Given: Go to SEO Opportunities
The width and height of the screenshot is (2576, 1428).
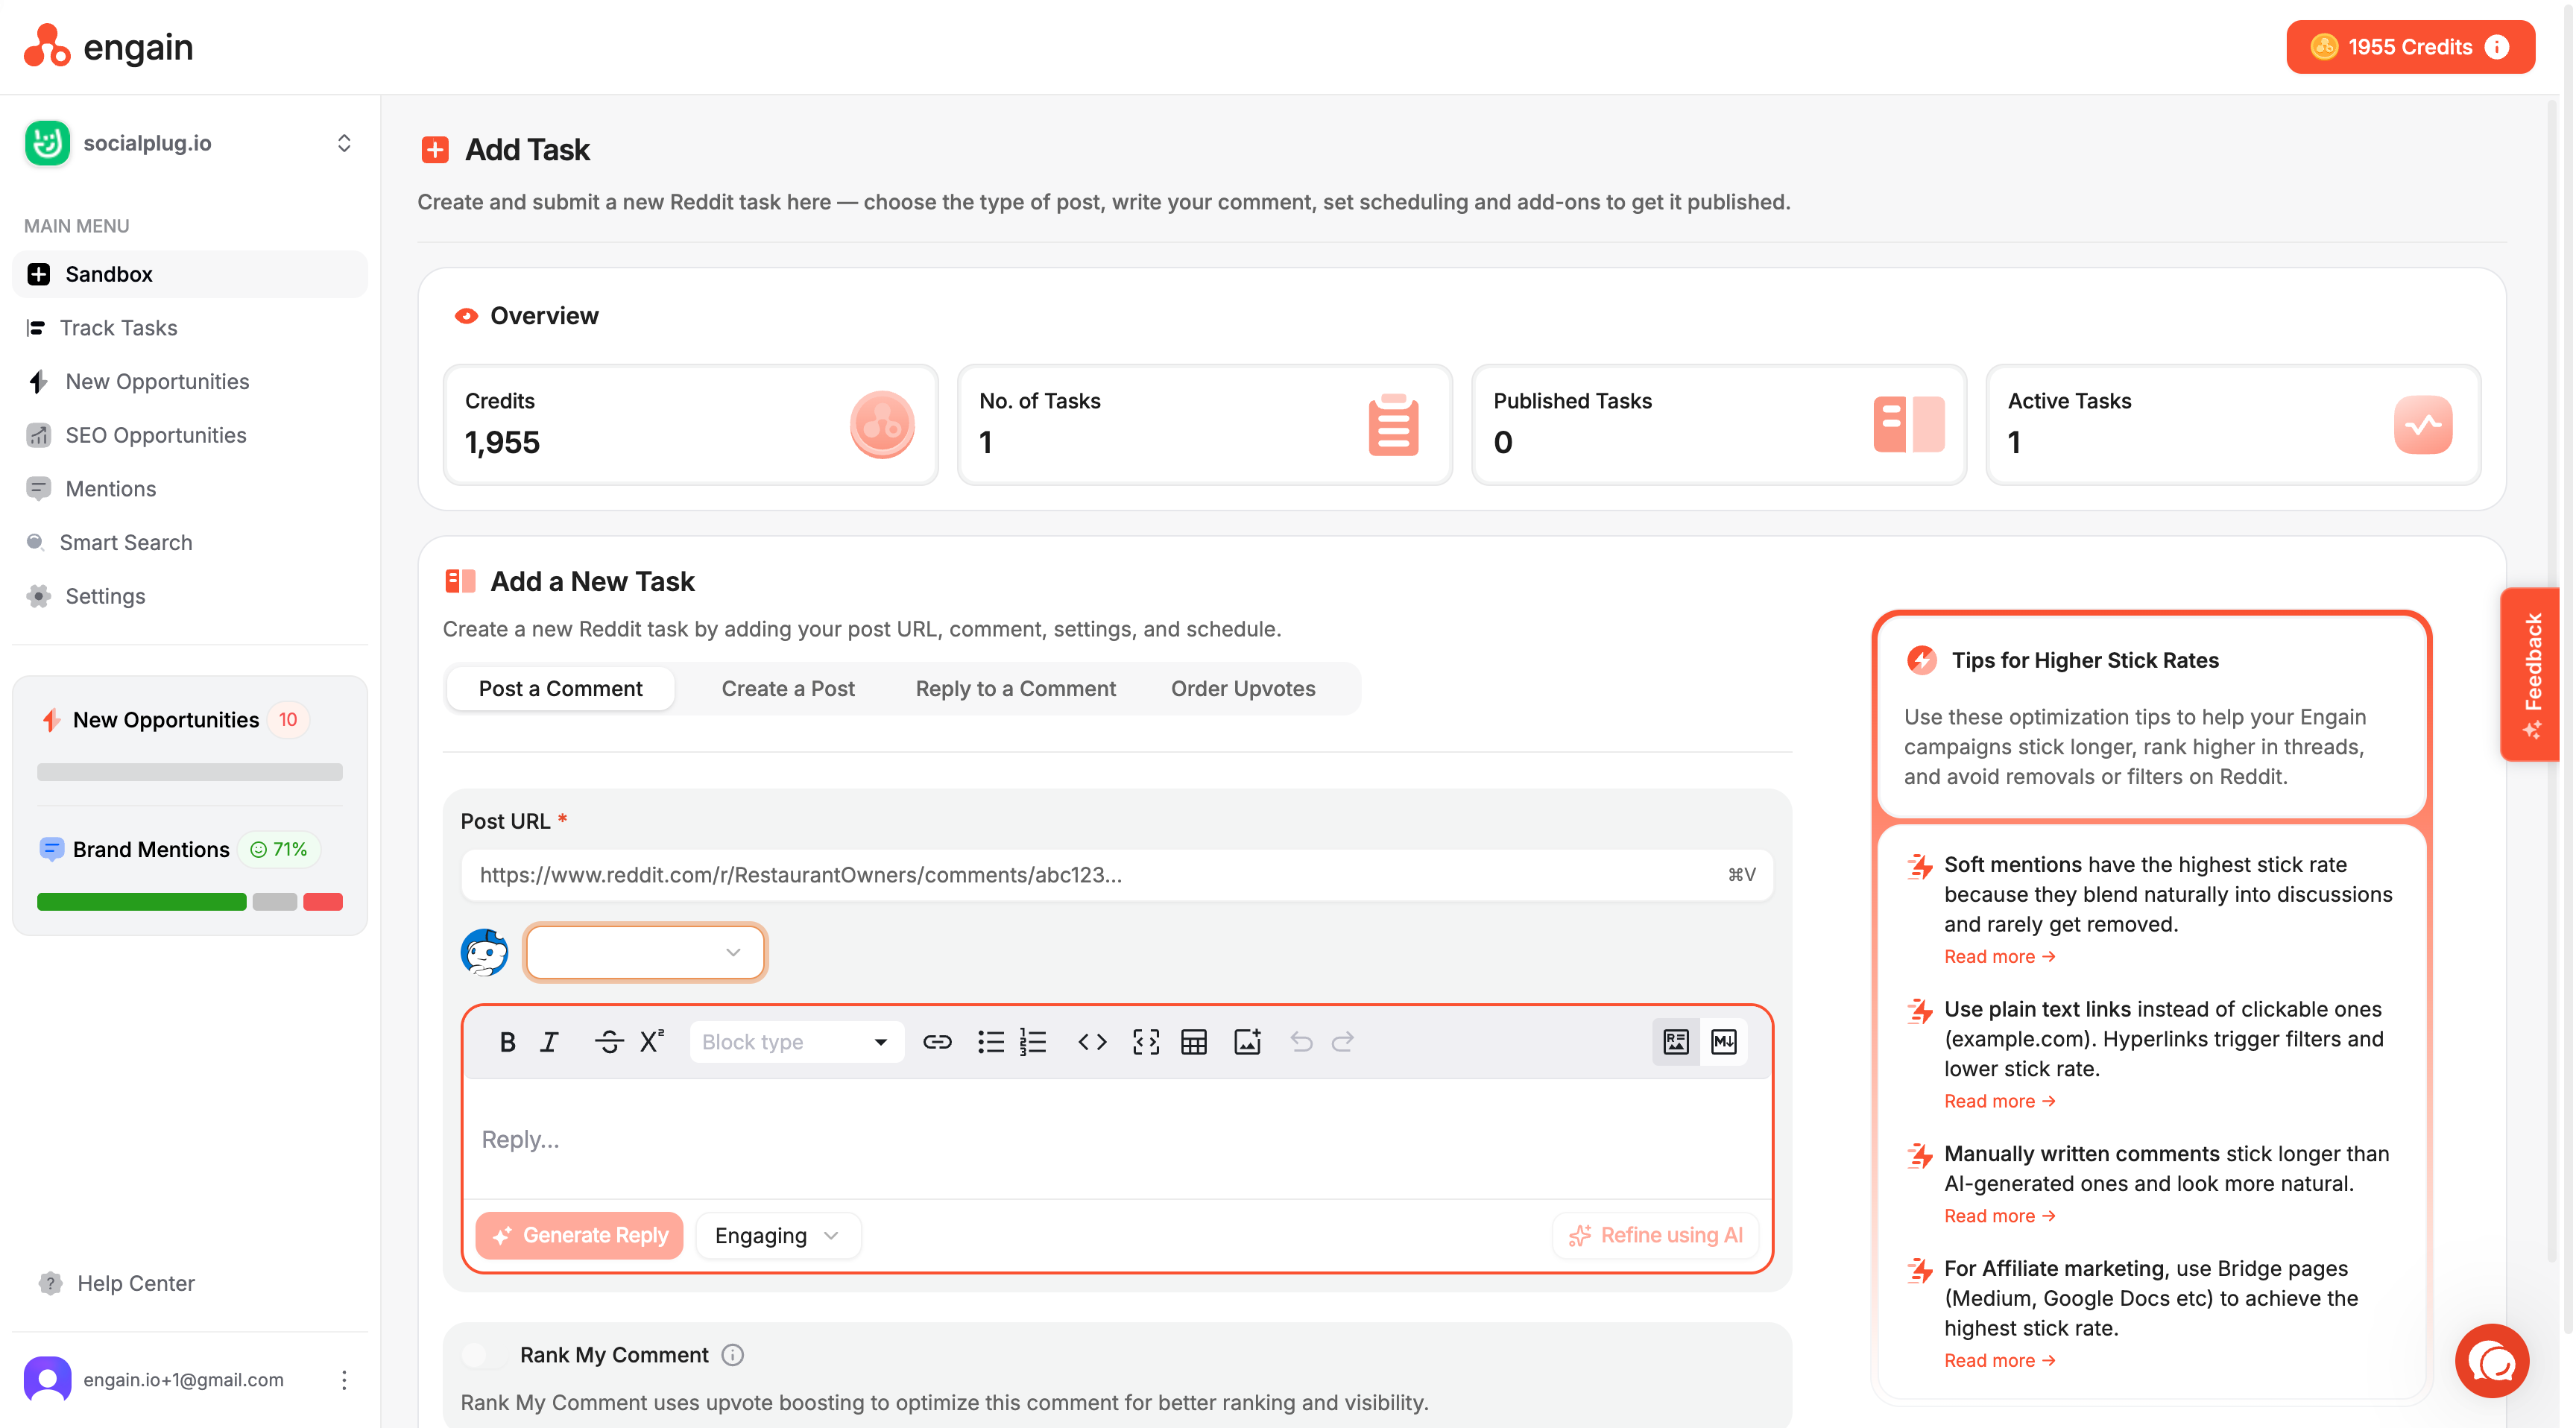Looking at the screenshot, I should coord(190,435).
